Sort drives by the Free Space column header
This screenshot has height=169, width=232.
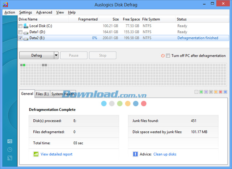131,19
